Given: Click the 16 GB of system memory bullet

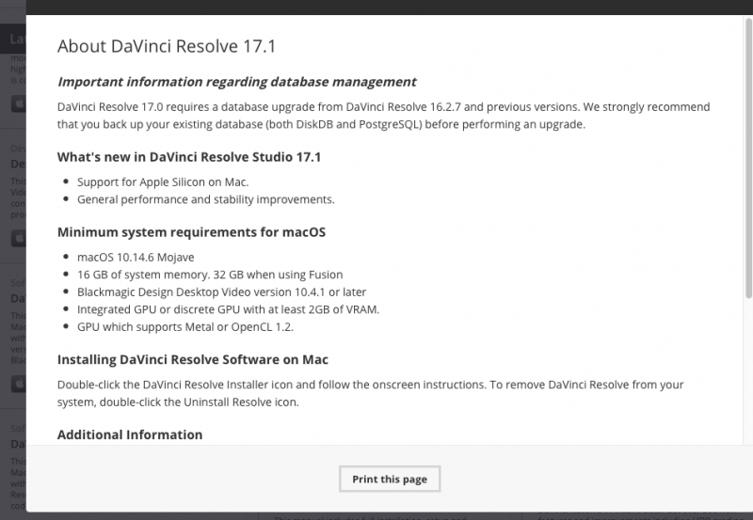Looking at the screenshot, I should coord(210,275).
